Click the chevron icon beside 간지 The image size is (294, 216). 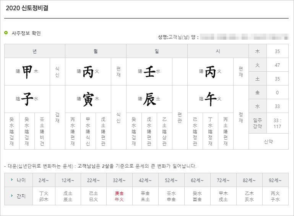tap(12, 196)
